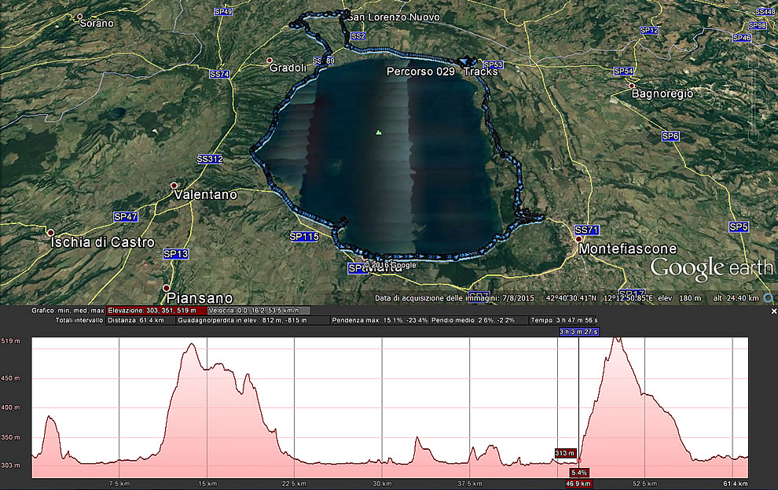
Task: Select the Gradoli place marker
Action: pos(270,61)
